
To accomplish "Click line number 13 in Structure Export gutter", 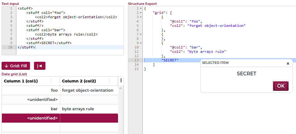I will point(137,61).
